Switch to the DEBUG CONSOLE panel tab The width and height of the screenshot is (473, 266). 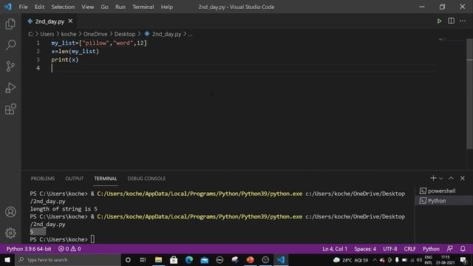coord(146,179)
